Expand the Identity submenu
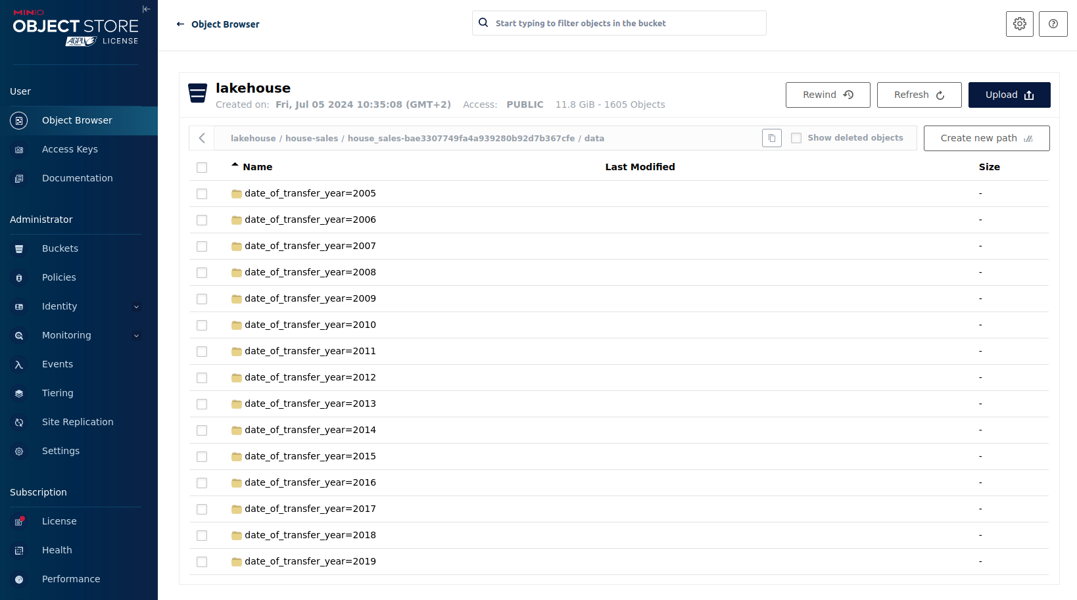Screen dimensions: 1077x600 [x=136, y=306]
